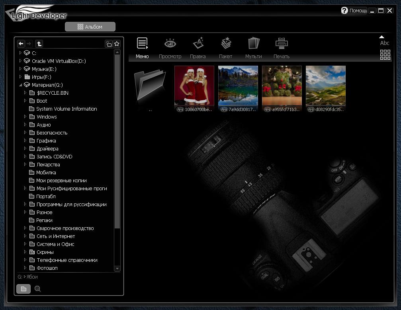Expand the Графика folder
The height and width of the screenshot is (310, 401).
(x=25, y=140)
